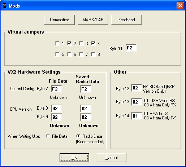The width and height of the screenshot is (186, 167).
Task: Tick virtual jumper 8 checkbox
Action: 94,54
